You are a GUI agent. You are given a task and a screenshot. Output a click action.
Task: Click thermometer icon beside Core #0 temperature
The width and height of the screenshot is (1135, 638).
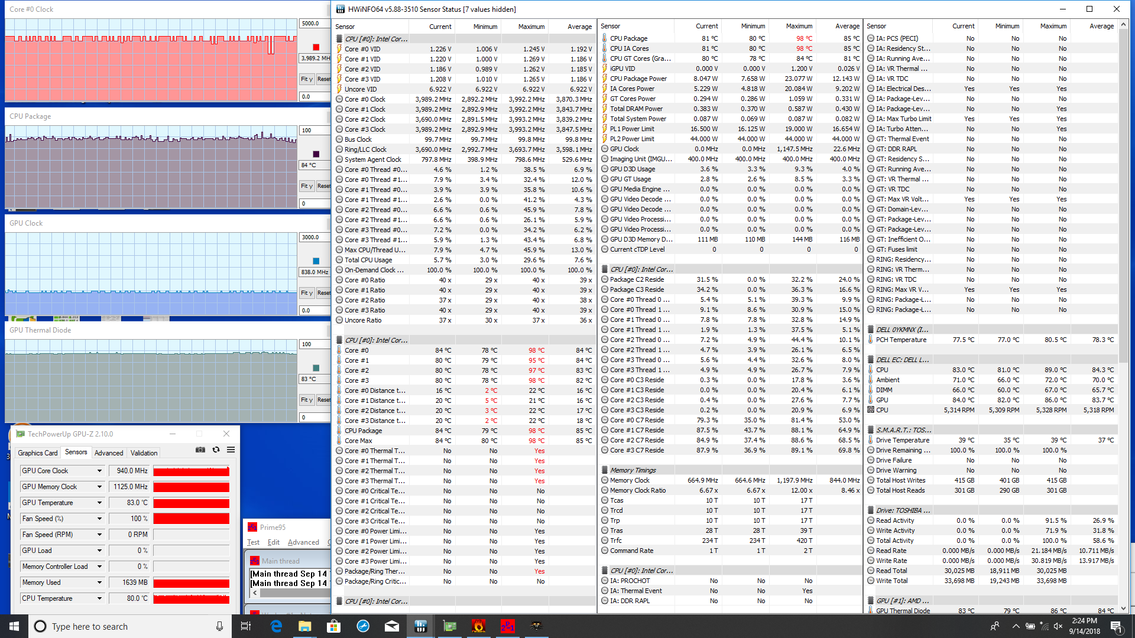pos(339,350)
